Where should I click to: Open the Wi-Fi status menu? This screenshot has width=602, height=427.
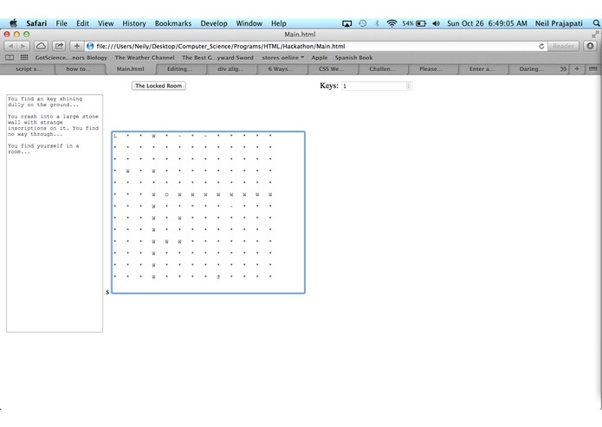[x=392, y=23]
